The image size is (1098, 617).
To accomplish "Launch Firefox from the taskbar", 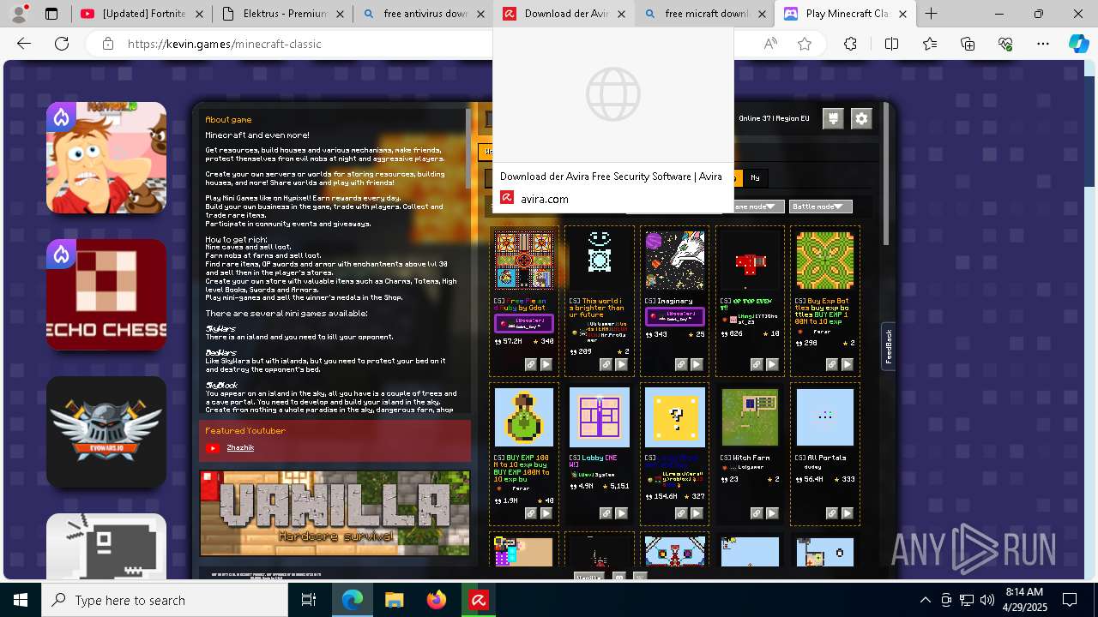I will (x=437, y=600).
